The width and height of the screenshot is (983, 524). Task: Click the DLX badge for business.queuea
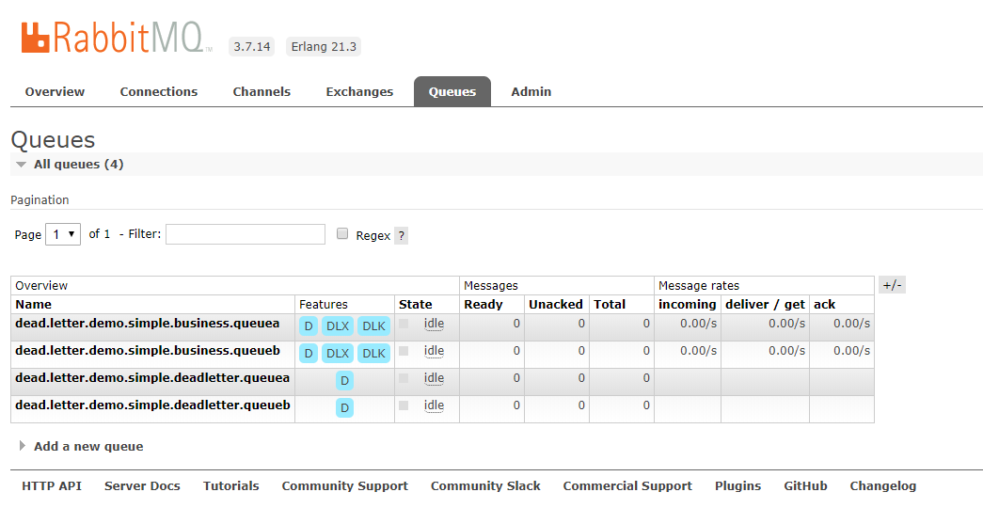[338, 326]
